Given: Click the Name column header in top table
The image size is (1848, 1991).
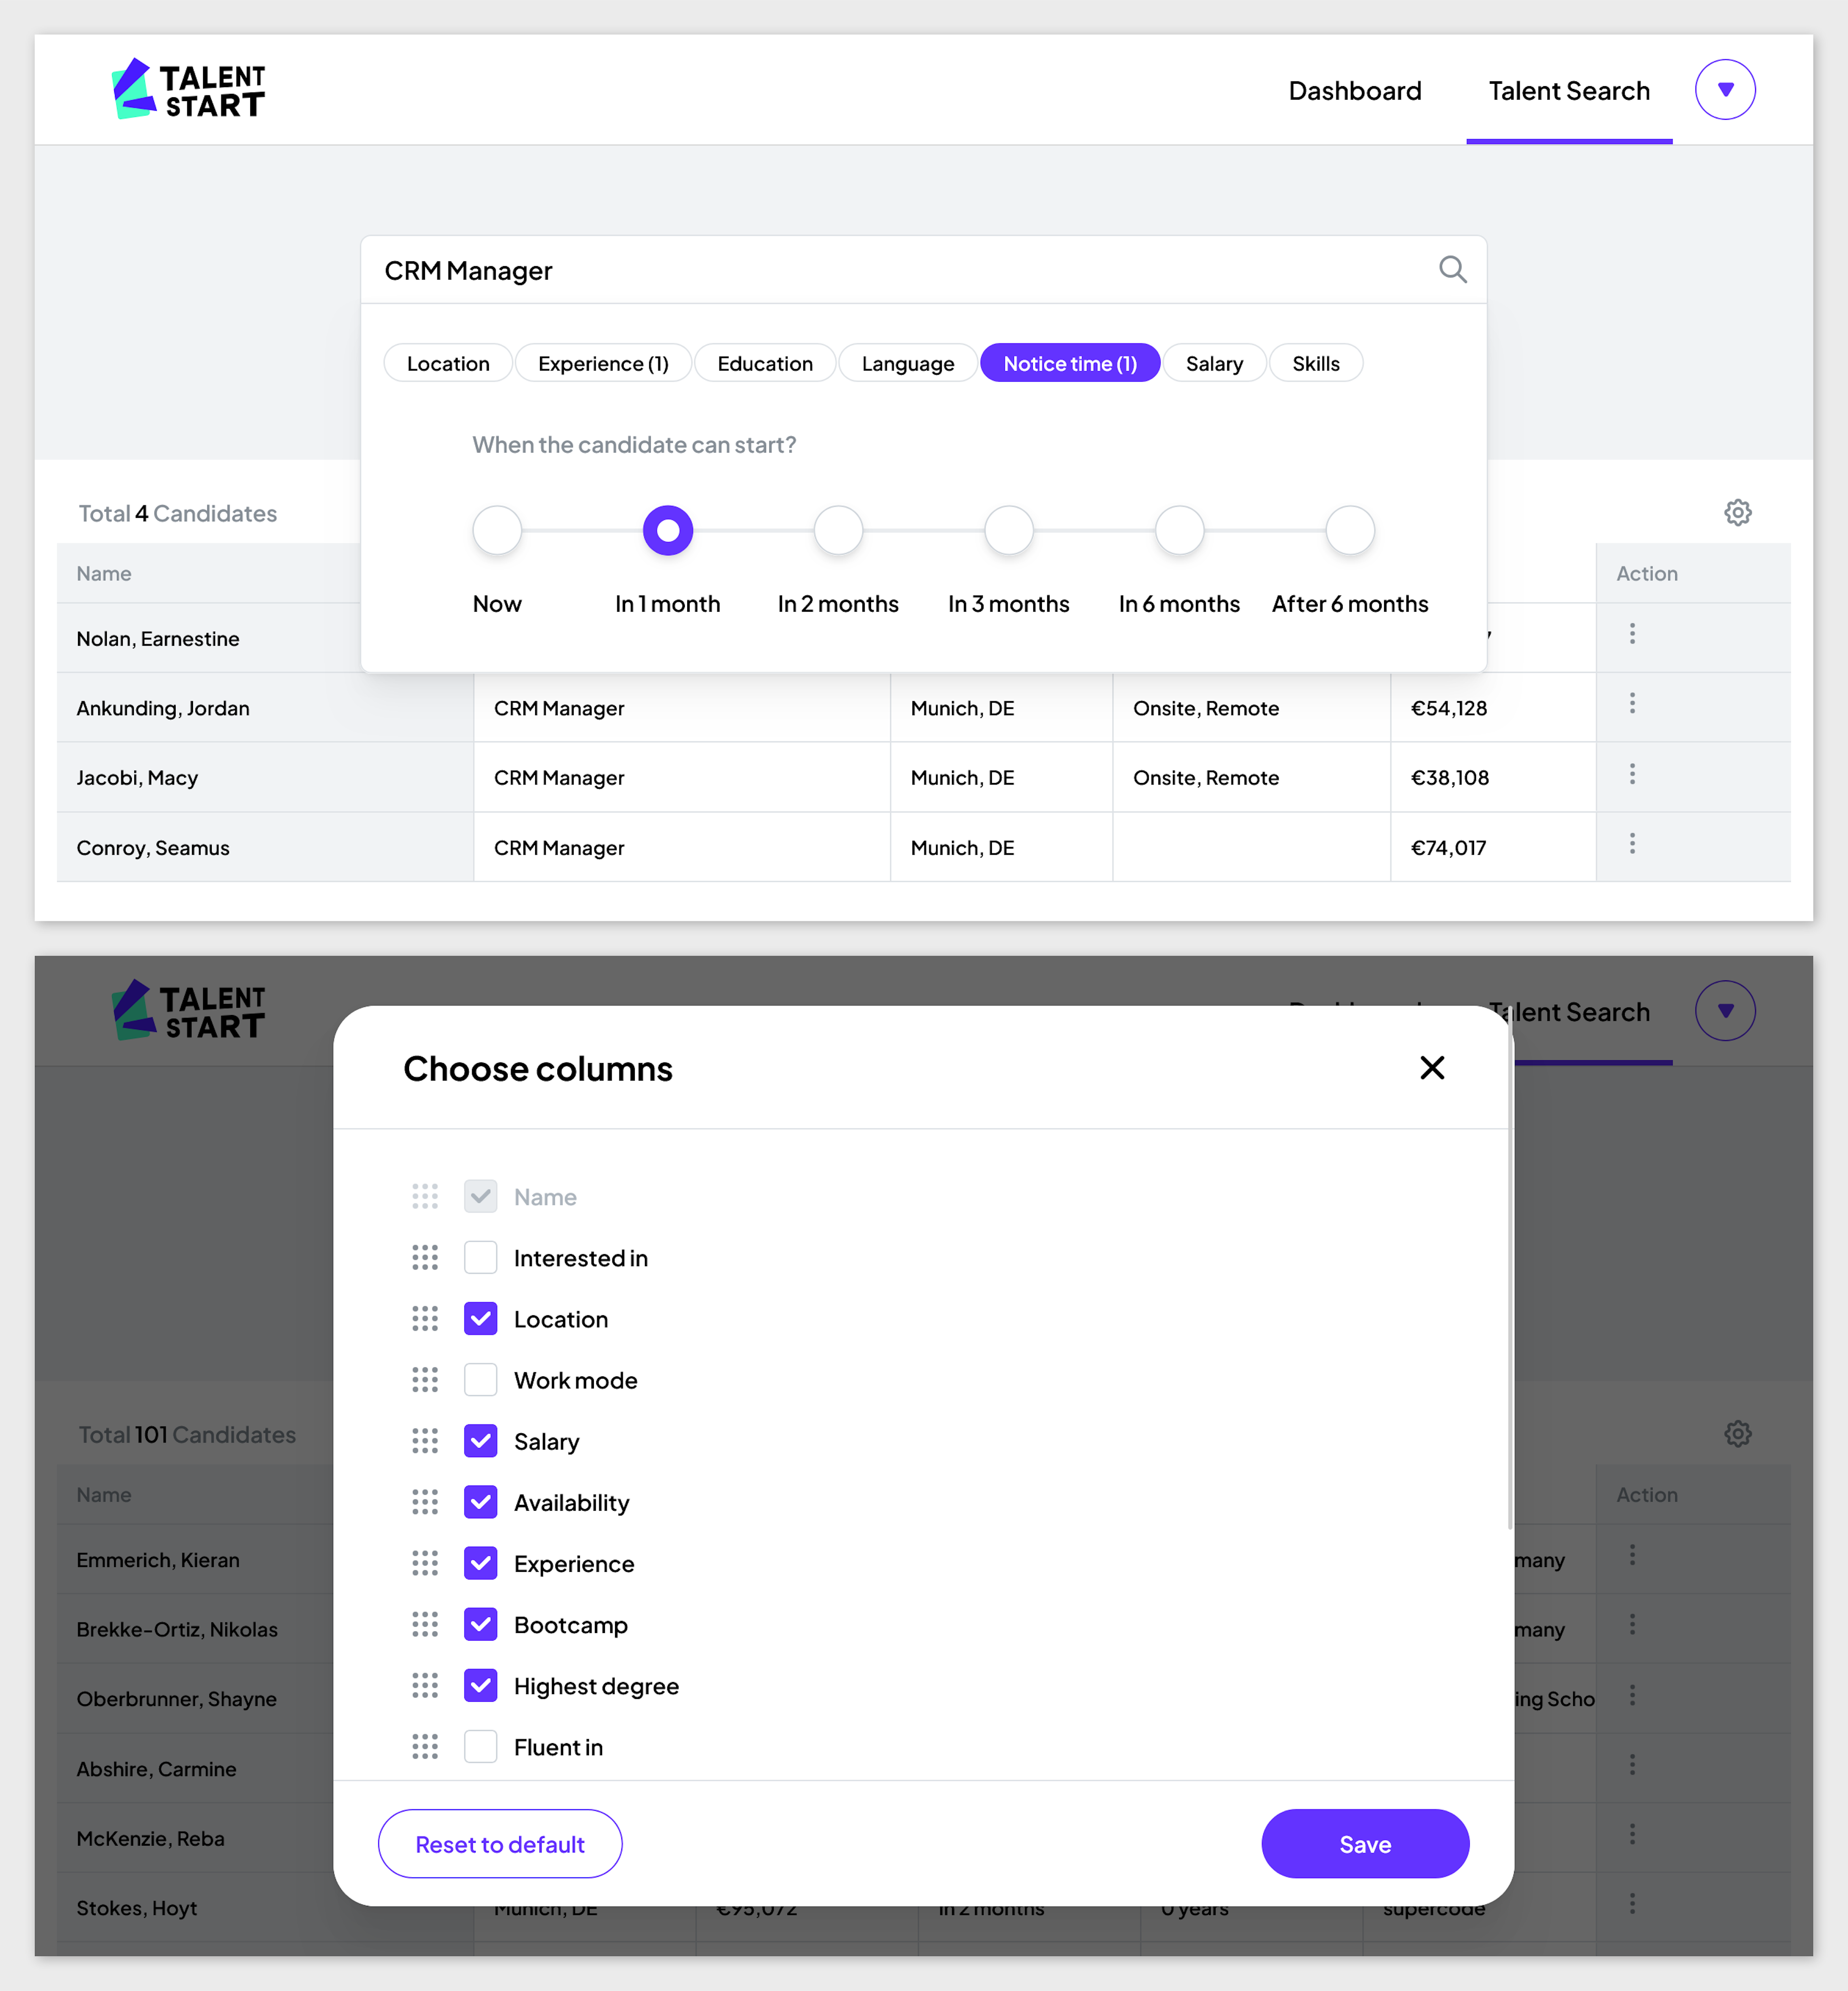Looking at the screenshot, I should coord(104,573).
